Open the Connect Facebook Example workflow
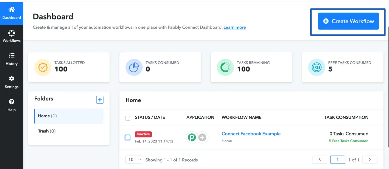The height and width of the screenshot is (169, 389). (251, 134)
